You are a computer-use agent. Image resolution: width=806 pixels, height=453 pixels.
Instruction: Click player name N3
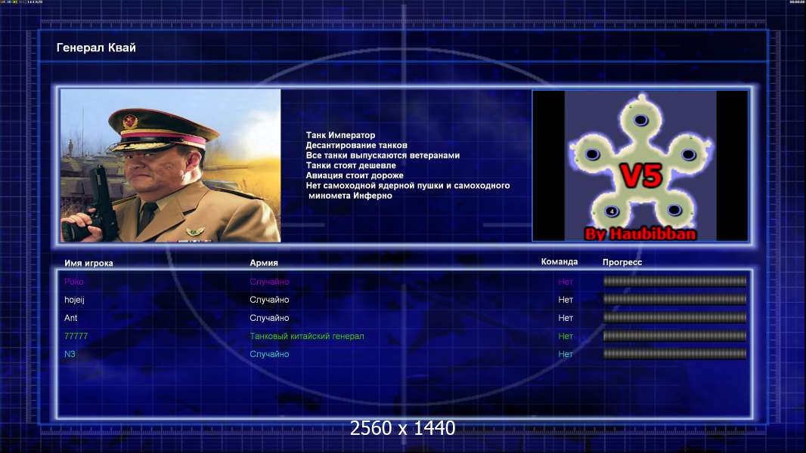[x=70, y=354]
